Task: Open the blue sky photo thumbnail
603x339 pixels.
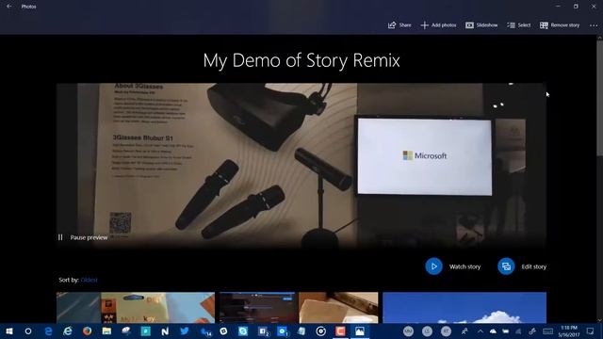Action: click(x=464, y=308)
